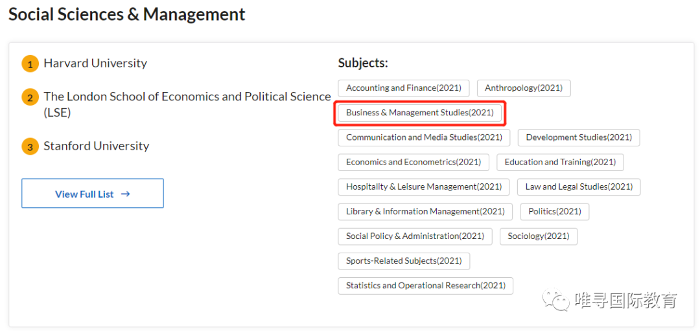Choose Development Studies(2021) subject

click(x=579, y=137)
